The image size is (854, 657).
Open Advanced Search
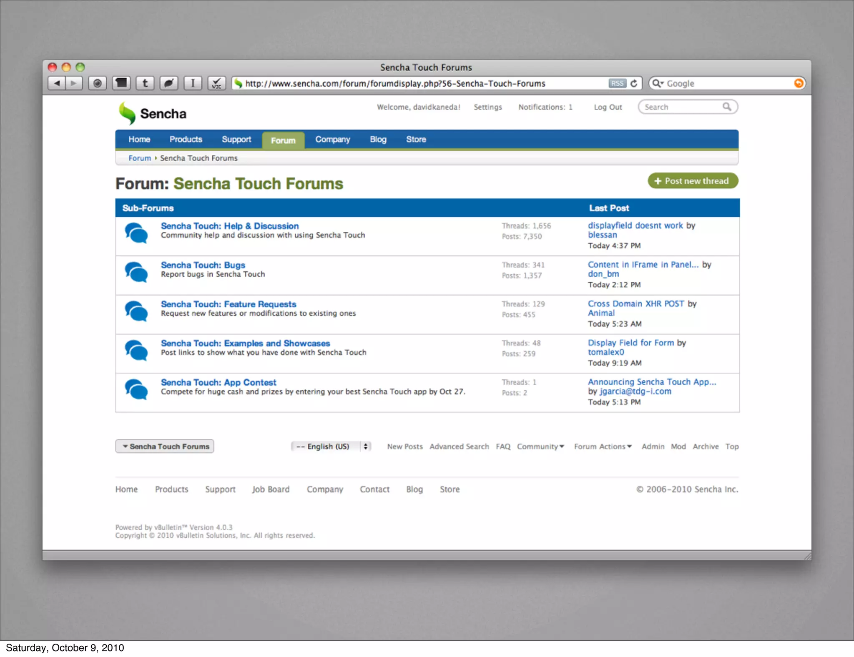tap(459, 446)
